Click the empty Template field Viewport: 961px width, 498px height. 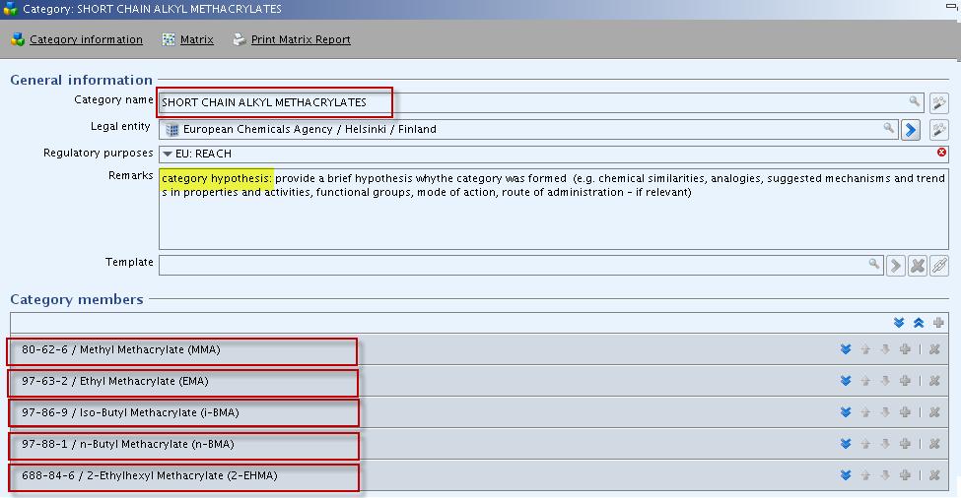point(520,265)
